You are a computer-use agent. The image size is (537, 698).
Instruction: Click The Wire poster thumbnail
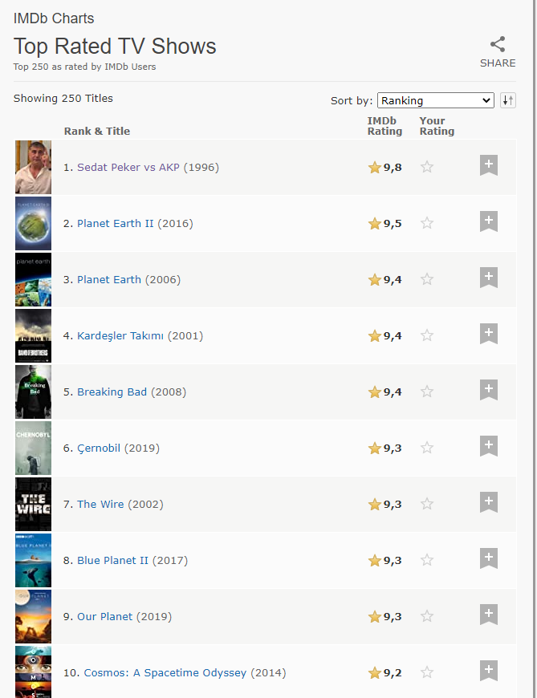(34, 505)
